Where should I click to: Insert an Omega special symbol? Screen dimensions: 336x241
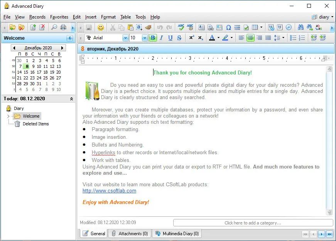click(x=228, y=27)
